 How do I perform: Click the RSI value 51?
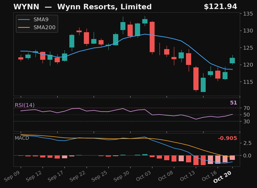(x=234, y=103)
